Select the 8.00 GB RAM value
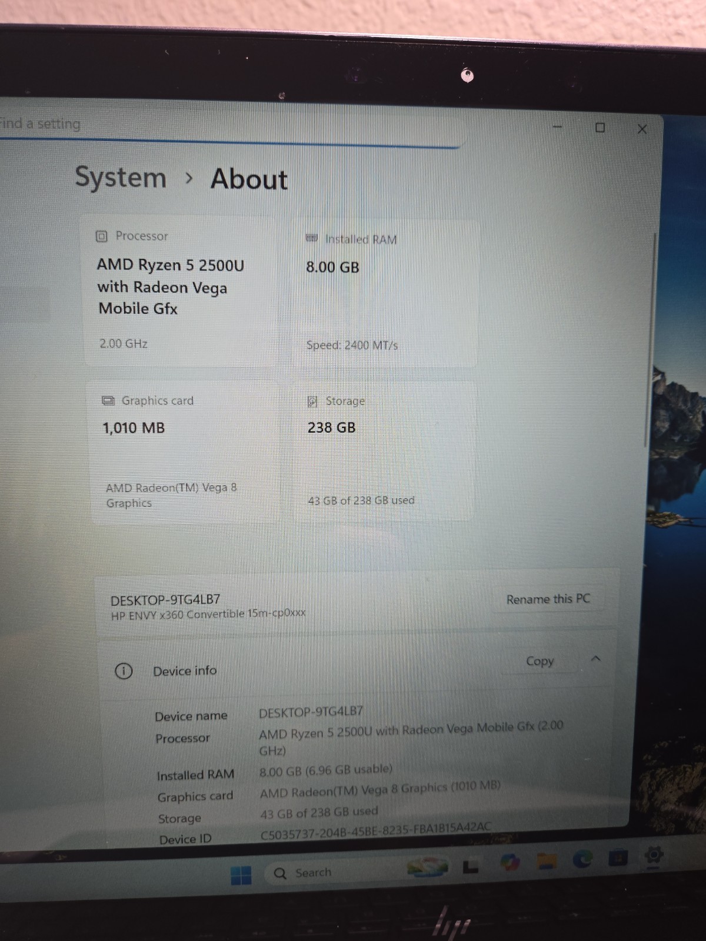Screen dimensions: 706x941 tap(332, 267)
